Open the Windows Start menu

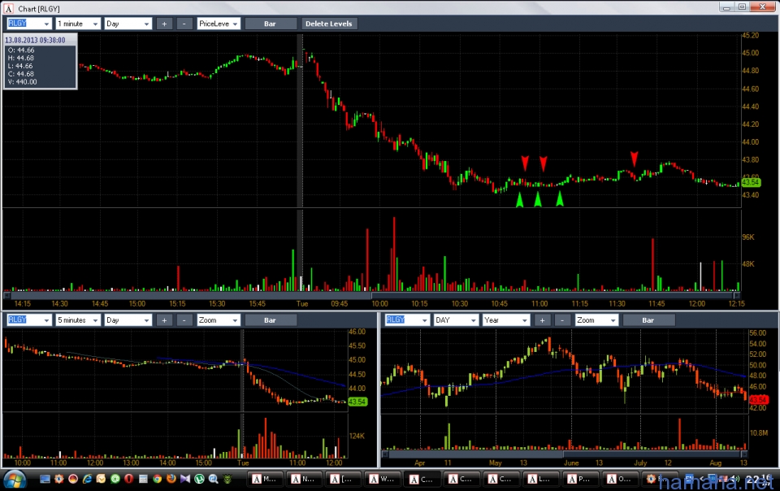pos(15,479)
